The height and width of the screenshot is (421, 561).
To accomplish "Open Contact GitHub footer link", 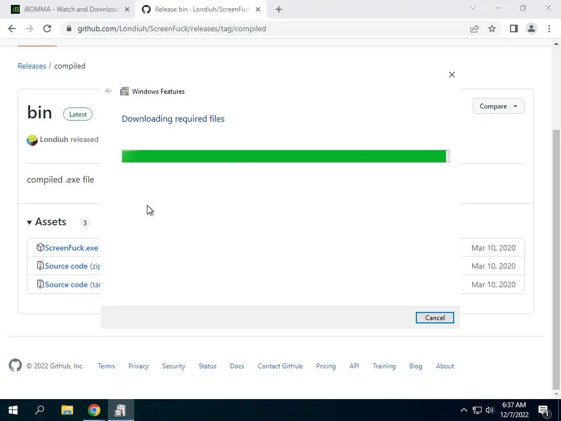I will click(280, 366).
